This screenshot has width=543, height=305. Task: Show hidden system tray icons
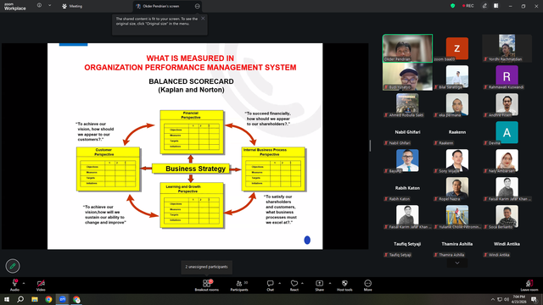492,299
